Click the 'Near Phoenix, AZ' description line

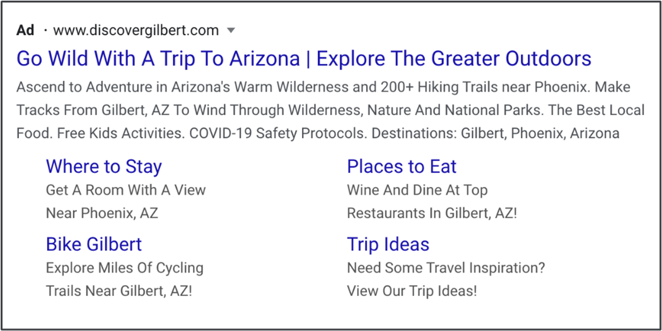(x=102, y=213)
